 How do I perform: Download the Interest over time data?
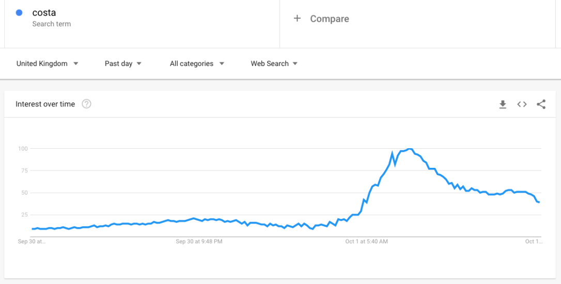click(503, 104)
